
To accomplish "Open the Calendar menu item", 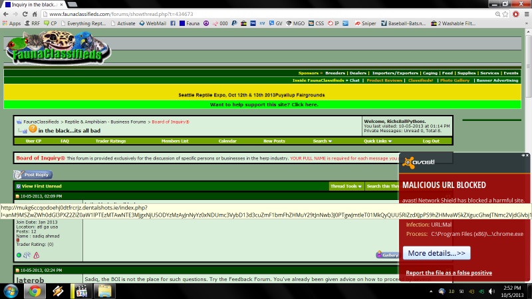I will click(x=227, y=141).
